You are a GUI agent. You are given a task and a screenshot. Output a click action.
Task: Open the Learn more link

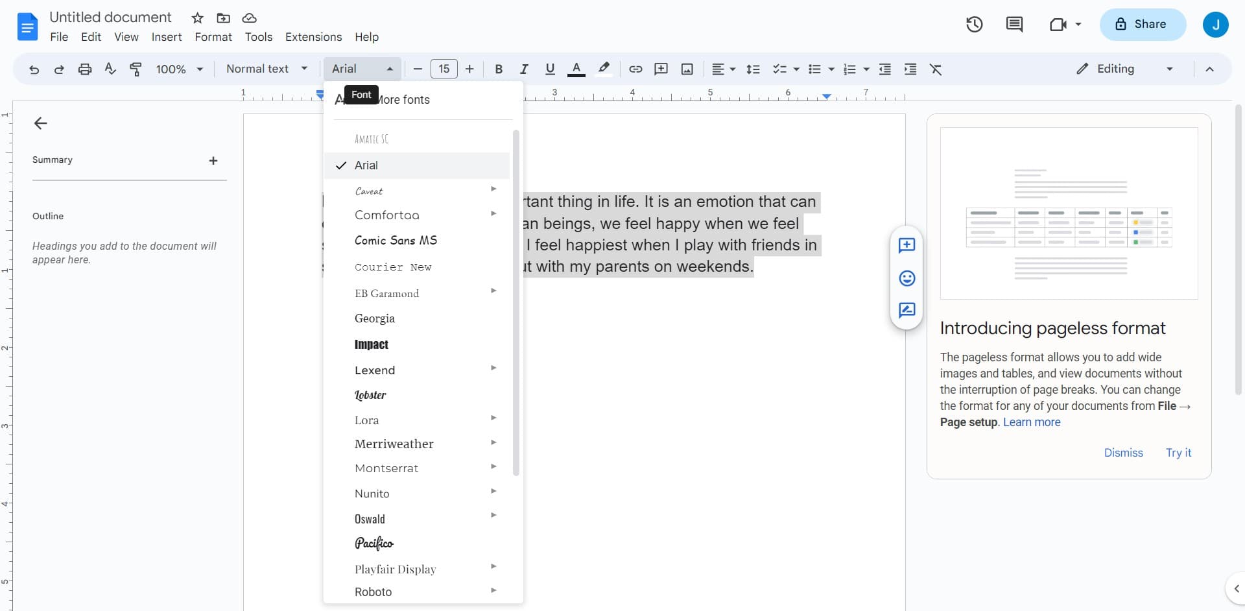pyautogui.click(x=1031, y=422)
